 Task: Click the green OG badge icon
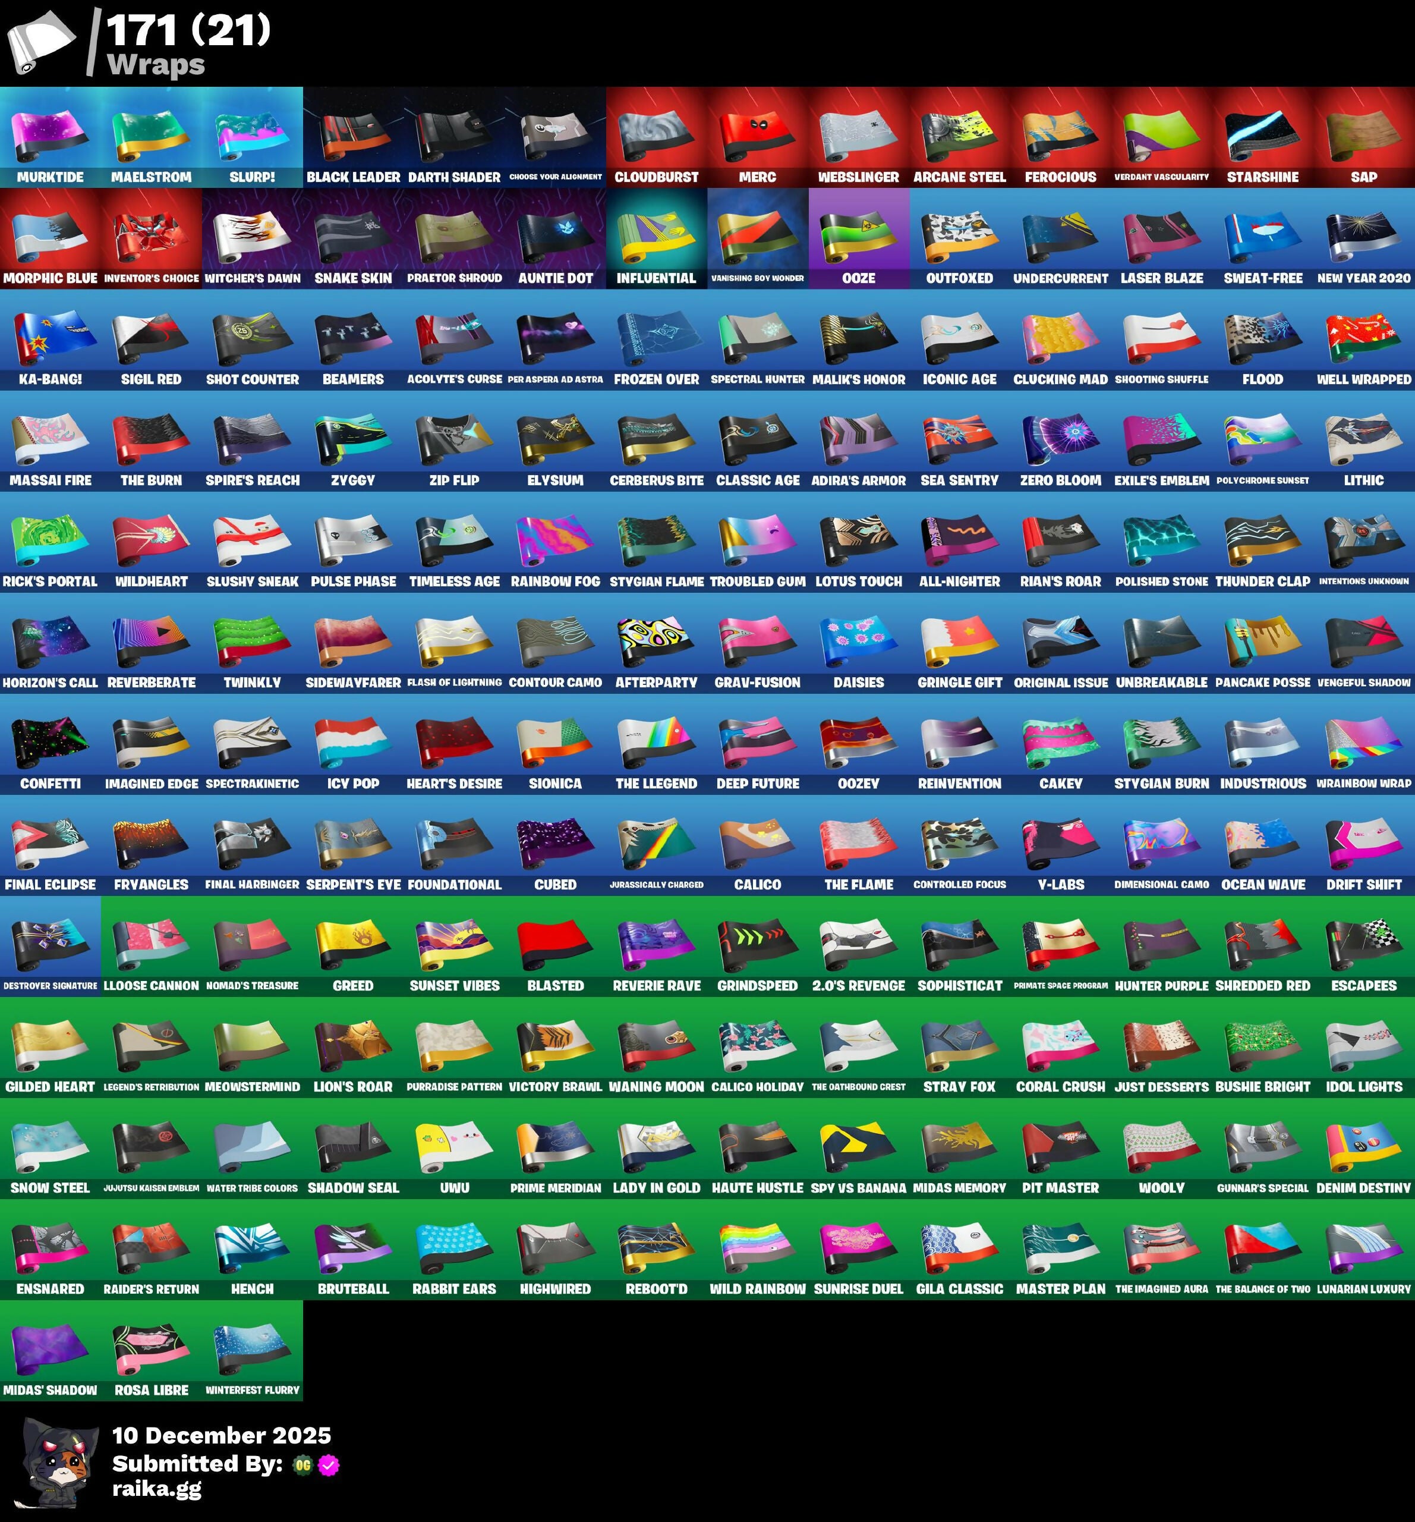(303, 1464)
